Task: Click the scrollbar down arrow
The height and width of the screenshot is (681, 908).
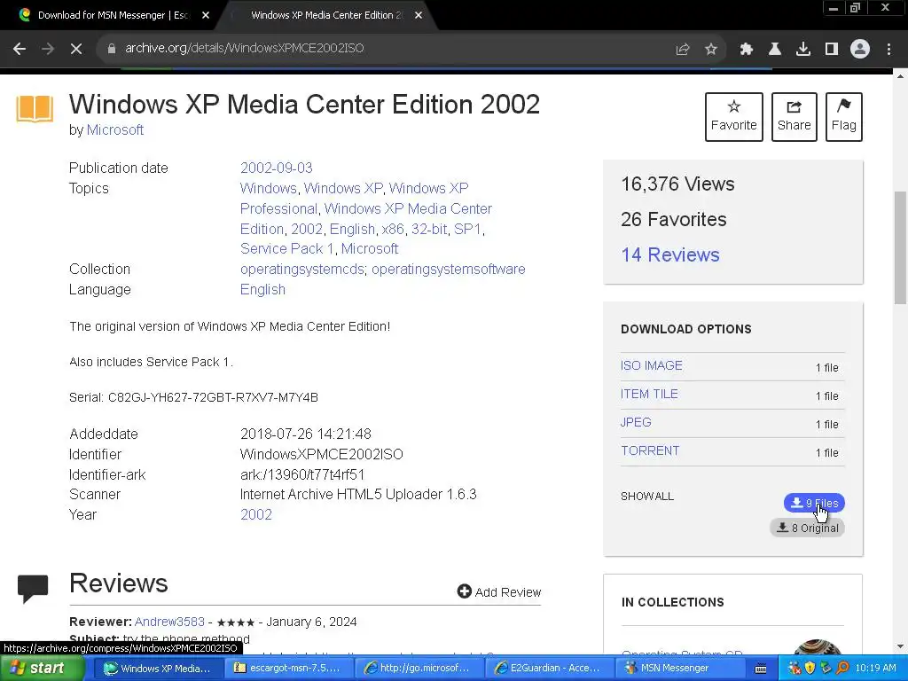Action: pos(901,646)
